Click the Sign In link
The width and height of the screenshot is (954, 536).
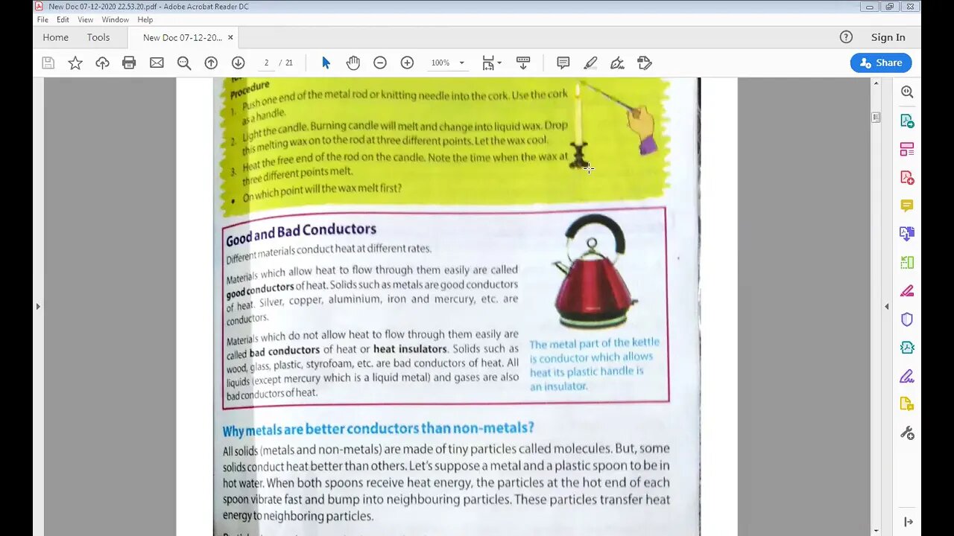(x=888, y=37)
